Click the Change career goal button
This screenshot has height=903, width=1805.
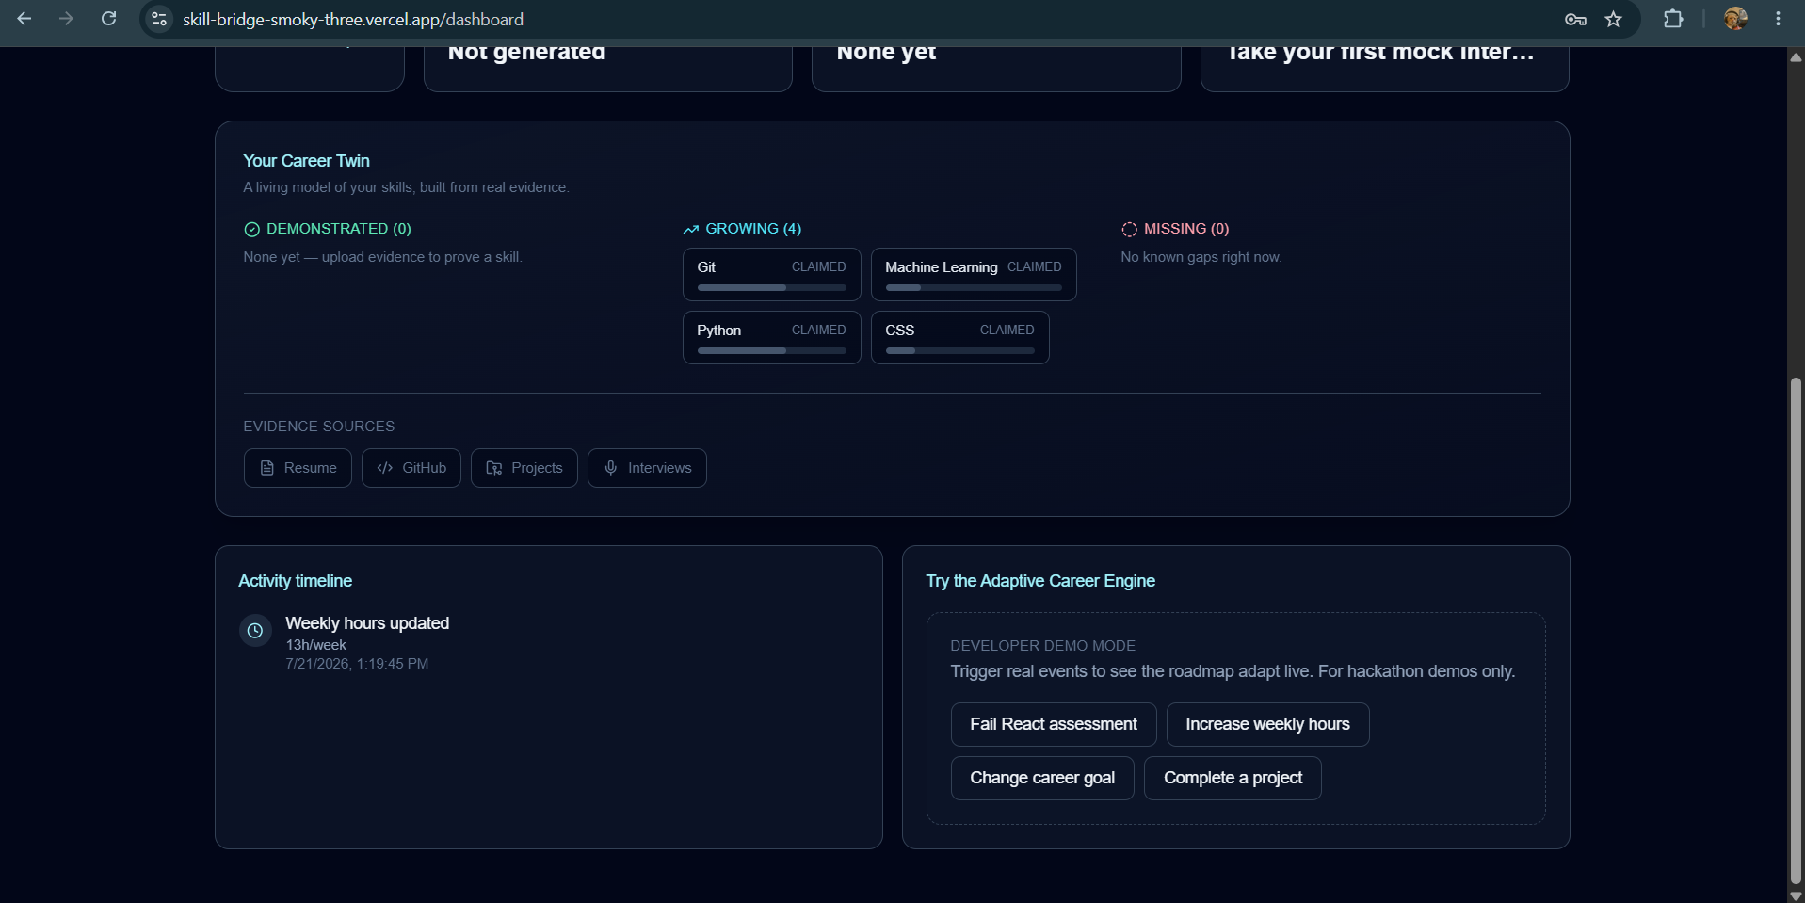pyautogui.click(x=1042, y=778)
